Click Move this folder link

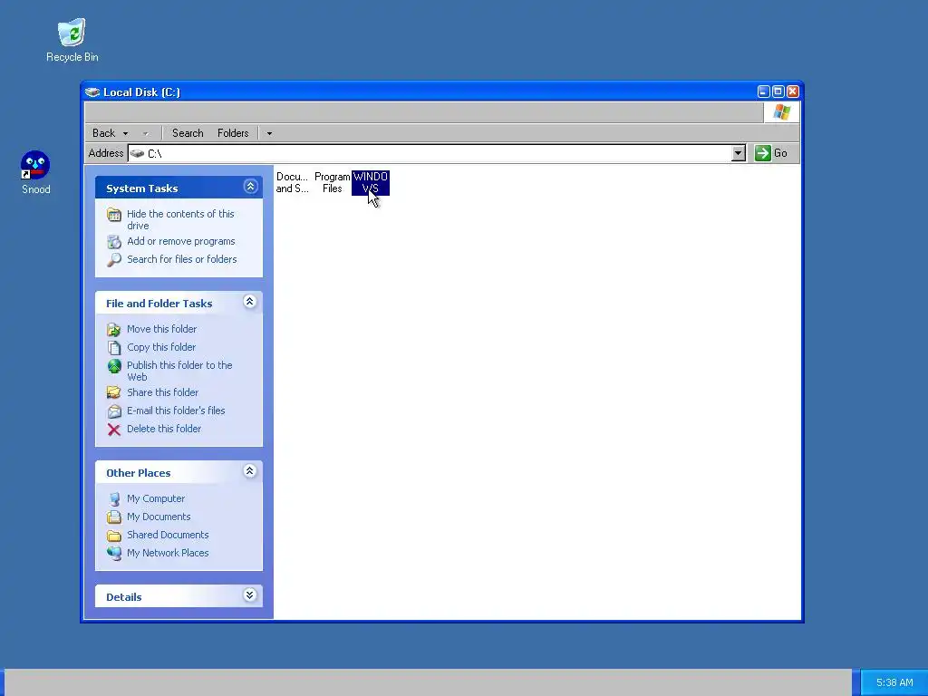click(x=161, y=329)
